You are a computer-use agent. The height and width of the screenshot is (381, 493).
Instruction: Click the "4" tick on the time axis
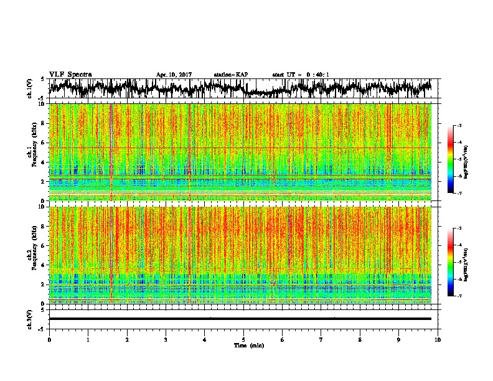coord(205,340)
